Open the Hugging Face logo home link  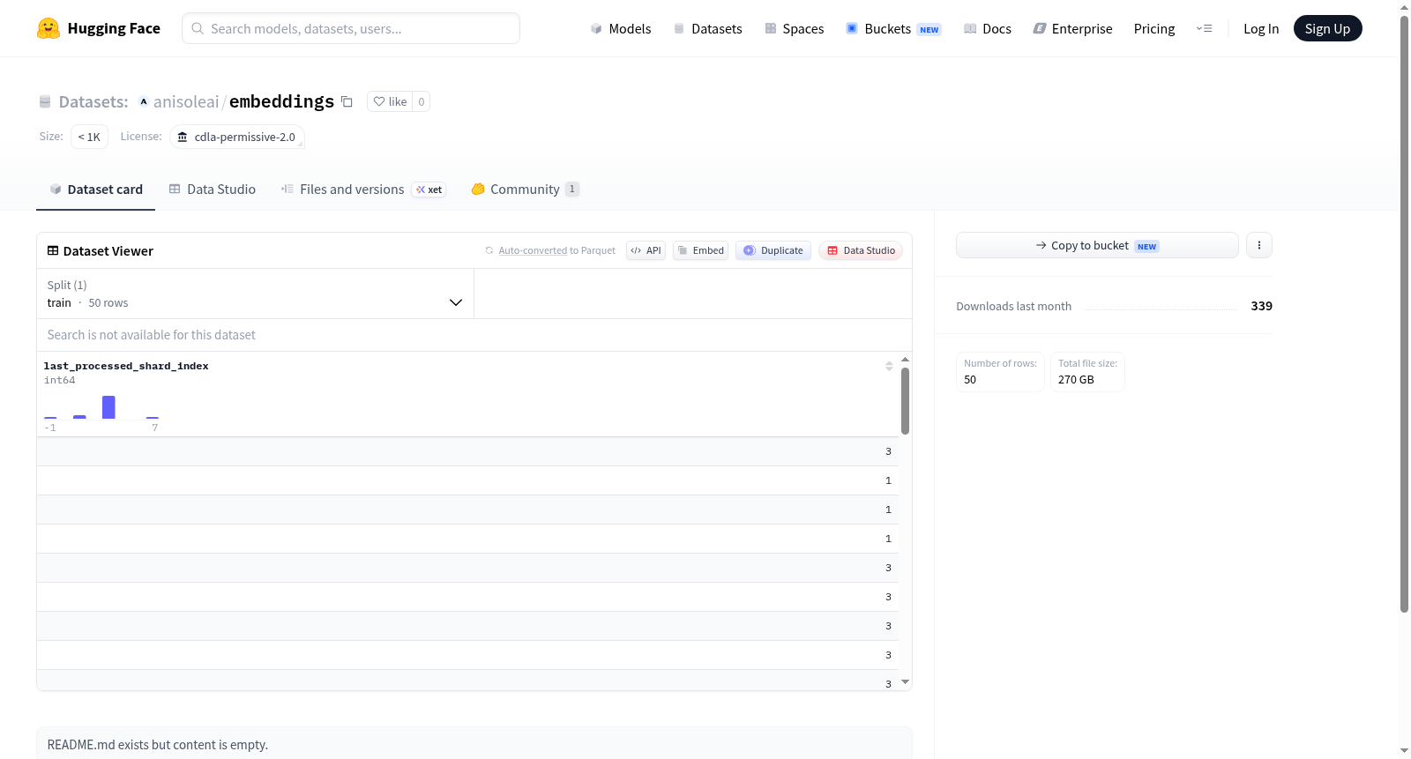[x=99, y=28]
